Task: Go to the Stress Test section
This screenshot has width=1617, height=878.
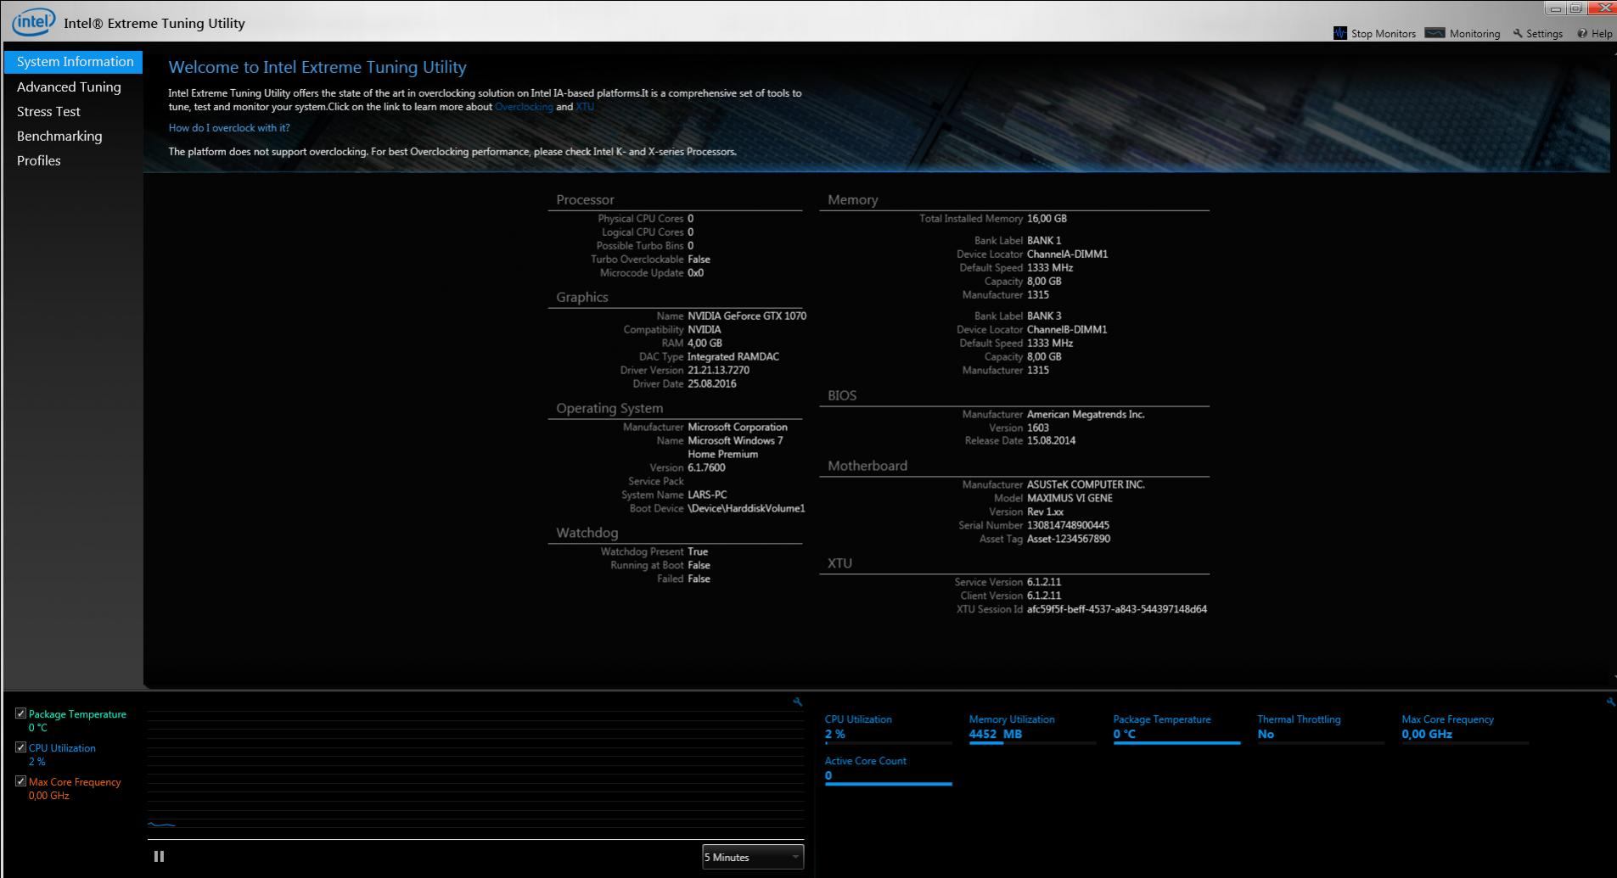Action: (48, 111)
